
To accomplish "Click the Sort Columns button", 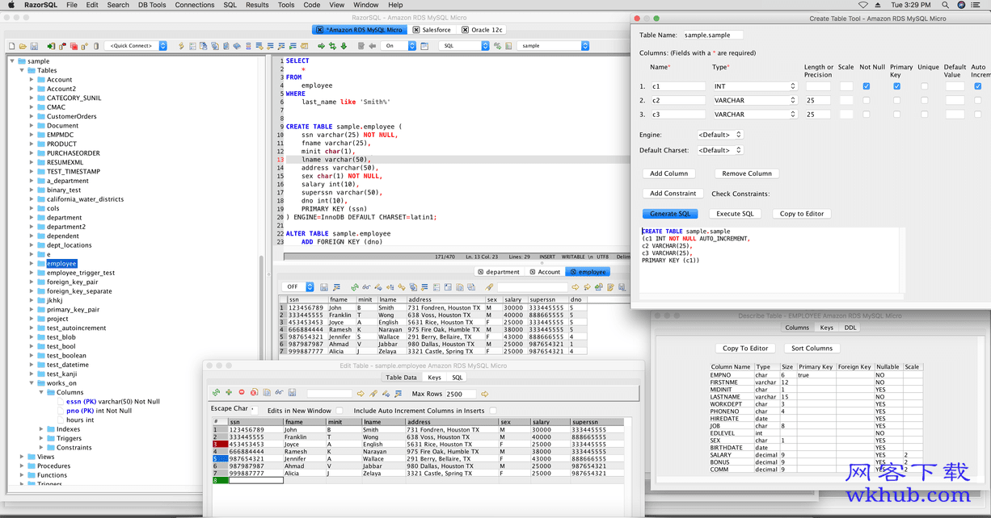I will tap(812, 349).
